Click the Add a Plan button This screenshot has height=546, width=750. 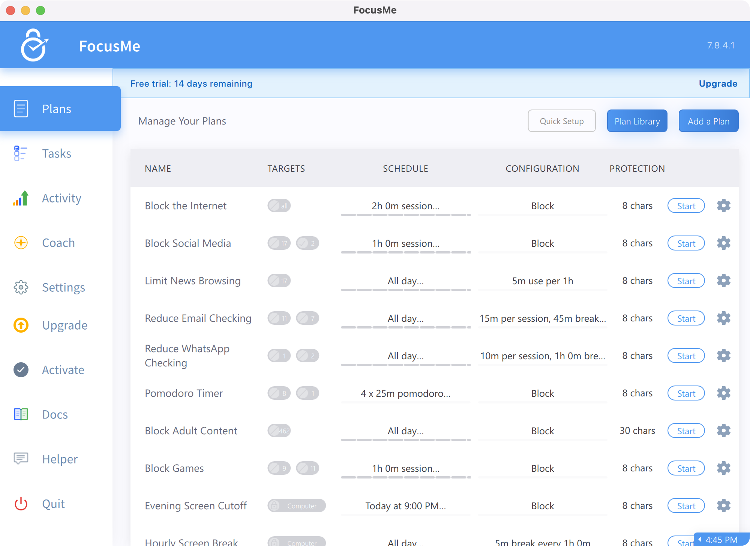[x=708, y=121]
